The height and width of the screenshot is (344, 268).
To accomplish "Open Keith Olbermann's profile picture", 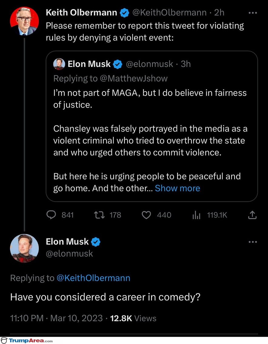I will point(24,21).
